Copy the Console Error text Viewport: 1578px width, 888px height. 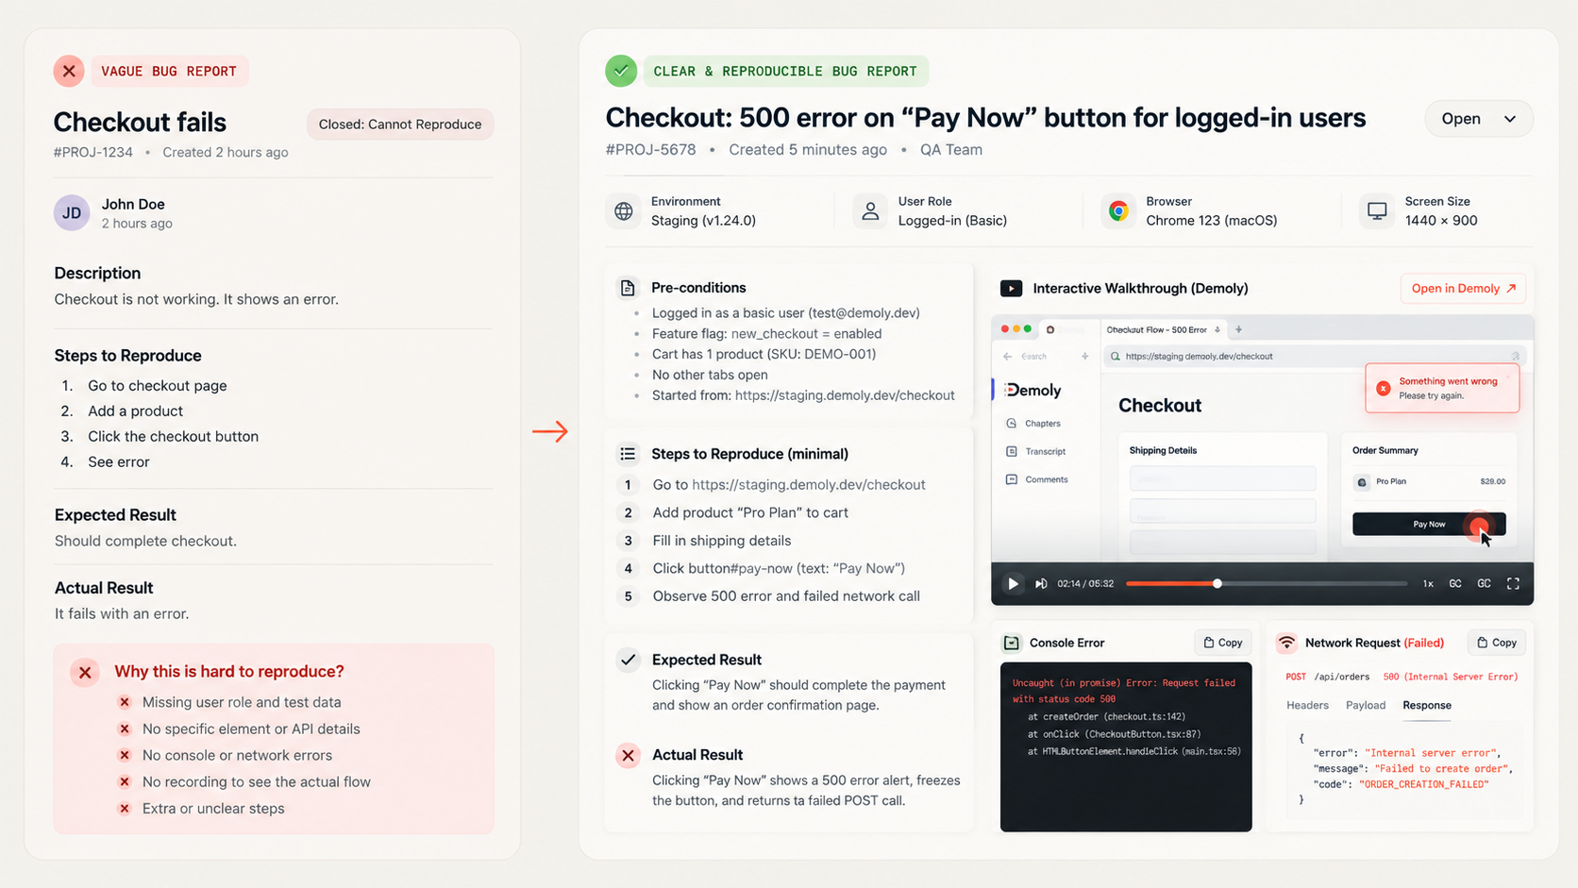(1223, 643)
